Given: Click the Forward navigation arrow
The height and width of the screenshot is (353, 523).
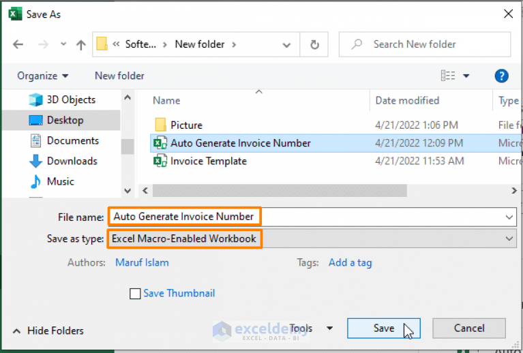Looking at the screenshot, I should coord(44,44).
